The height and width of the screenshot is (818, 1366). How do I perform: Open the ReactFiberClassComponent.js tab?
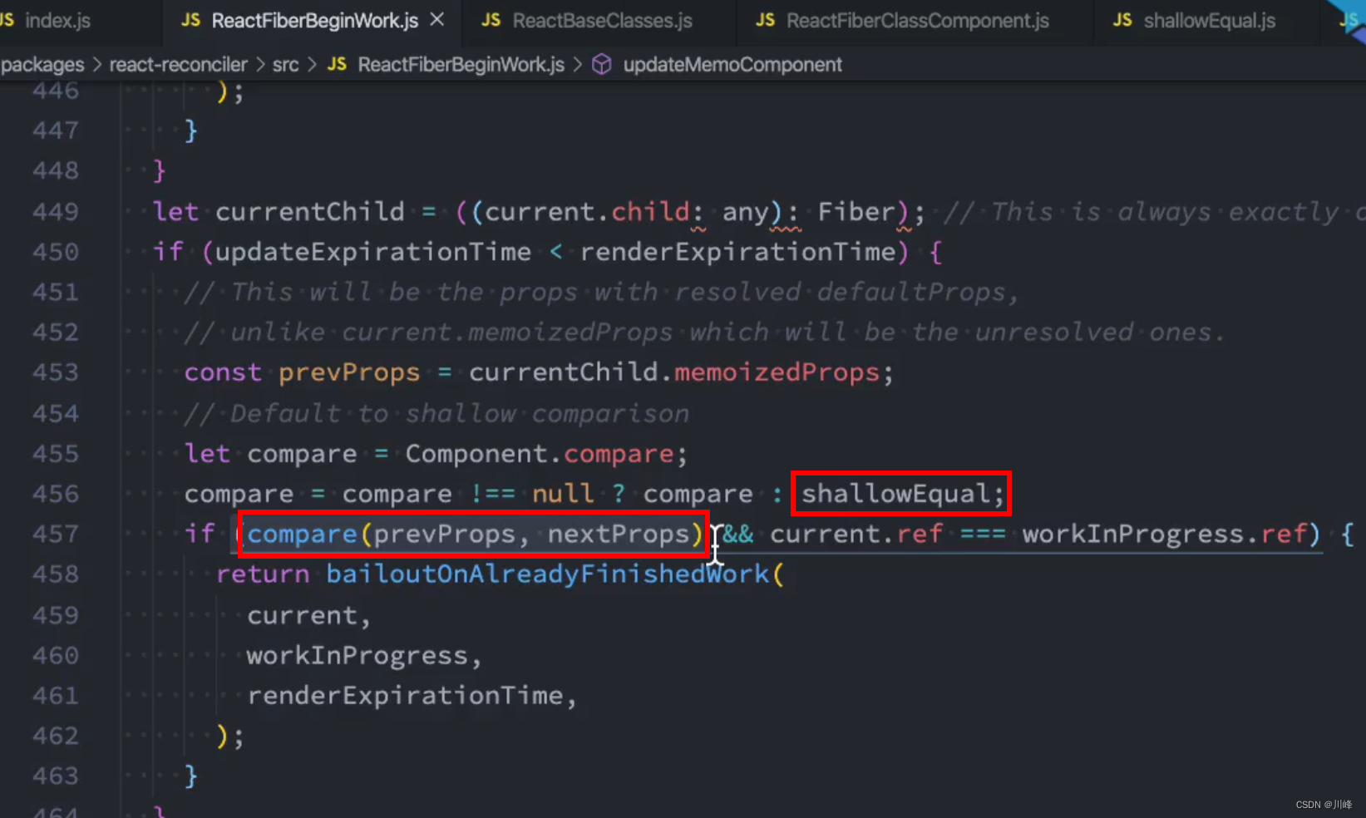[x=917, y=20]
